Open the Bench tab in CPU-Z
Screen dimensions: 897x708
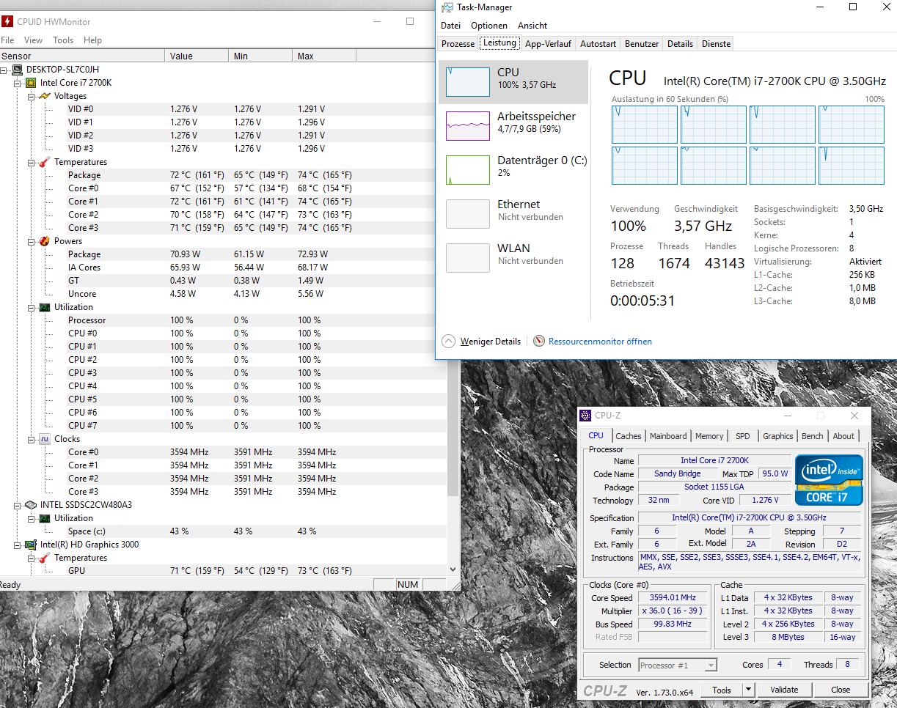(813, 436)
